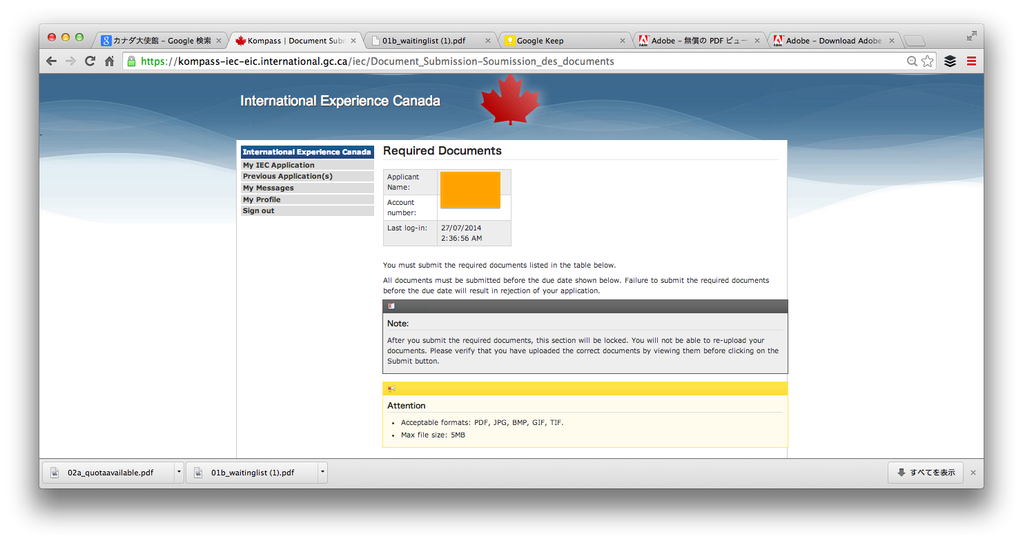Expand options for 01b_waitinglist (1).pdf download
Screen dimensions: 1023x543
322,473
